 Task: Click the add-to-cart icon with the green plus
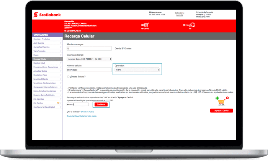click(220, 101)
